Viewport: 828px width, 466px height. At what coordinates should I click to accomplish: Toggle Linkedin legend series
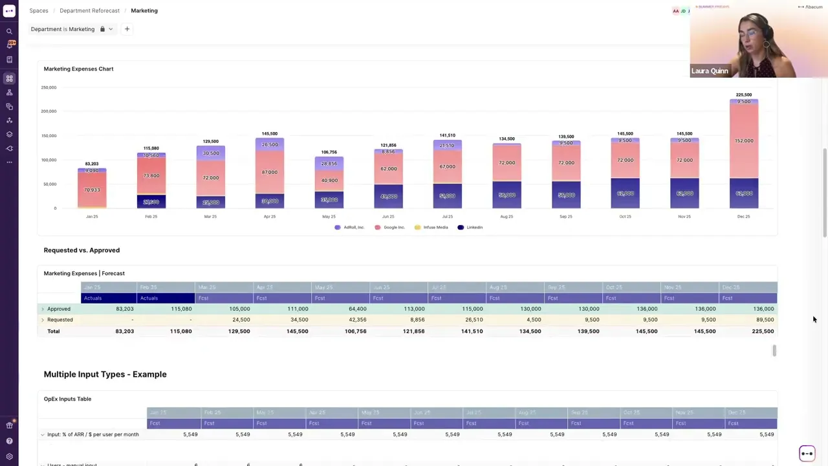[470, 227]
